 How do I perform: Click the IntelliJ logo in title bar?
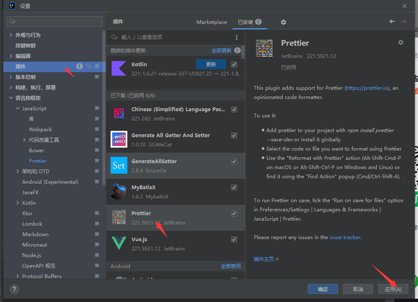11,6
